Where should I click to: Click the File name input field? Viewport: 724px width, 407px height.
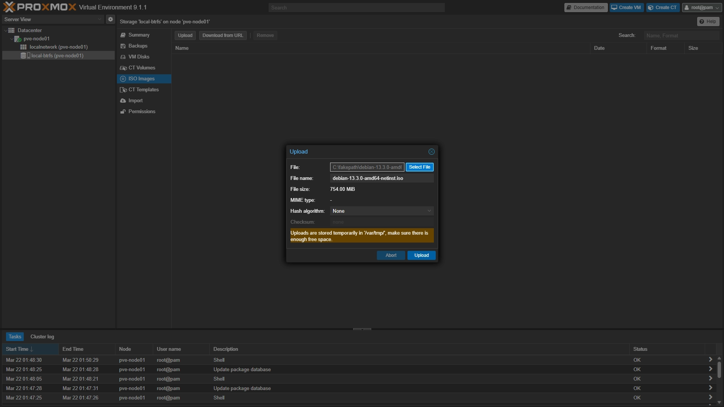382,178
